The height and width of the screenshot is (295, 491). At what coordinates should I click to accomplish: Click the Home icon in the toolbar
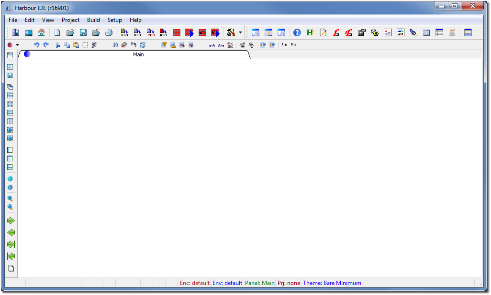41,32
